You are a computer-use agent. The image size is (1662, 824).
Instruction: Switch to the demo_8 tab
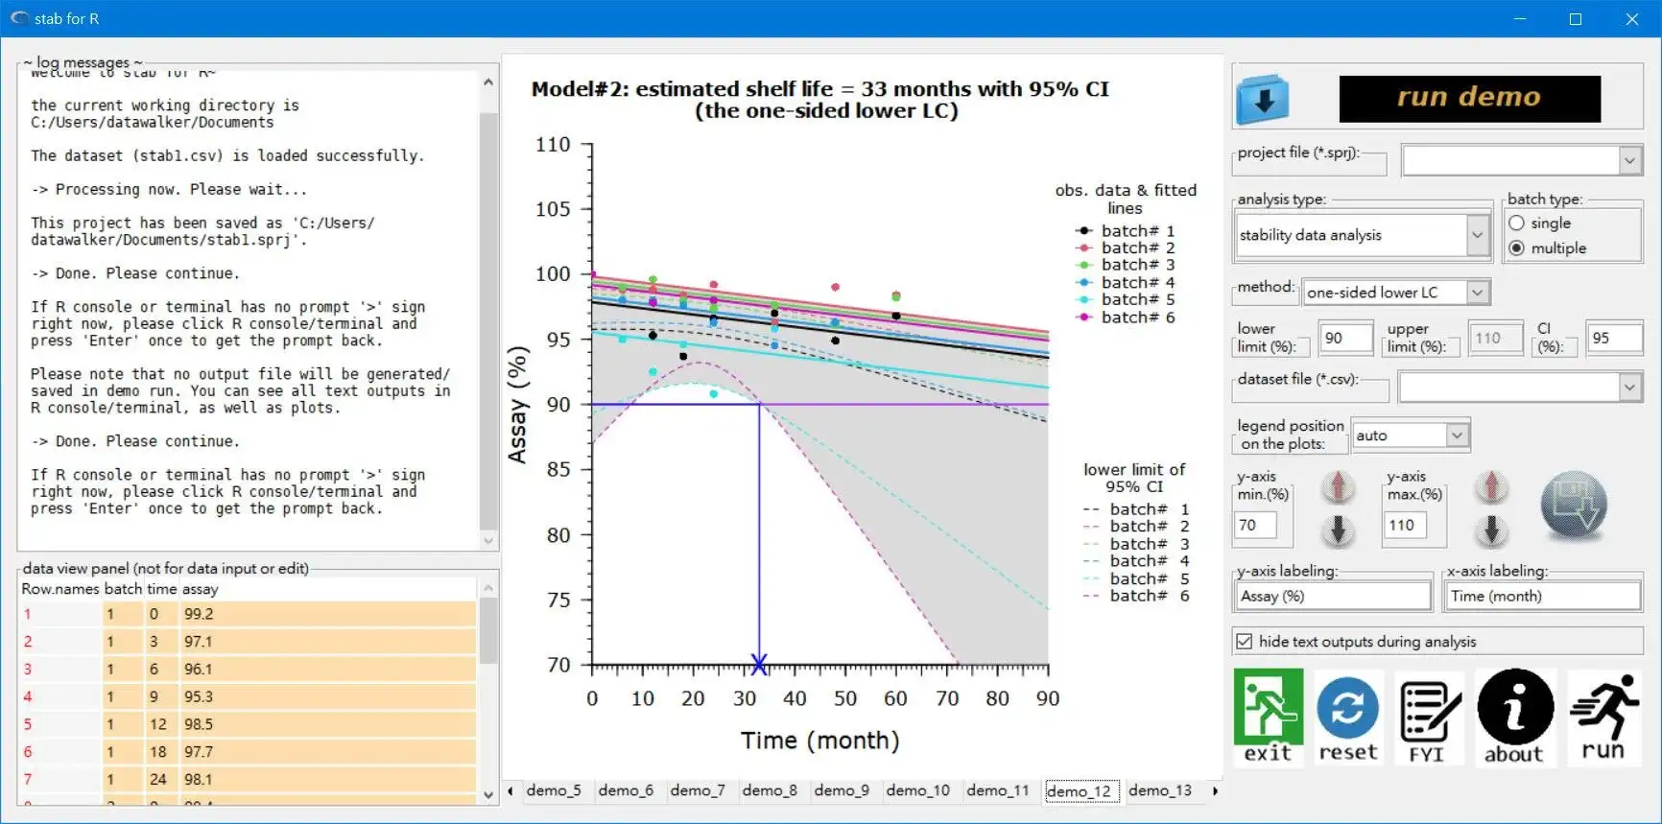coord(770,790)
